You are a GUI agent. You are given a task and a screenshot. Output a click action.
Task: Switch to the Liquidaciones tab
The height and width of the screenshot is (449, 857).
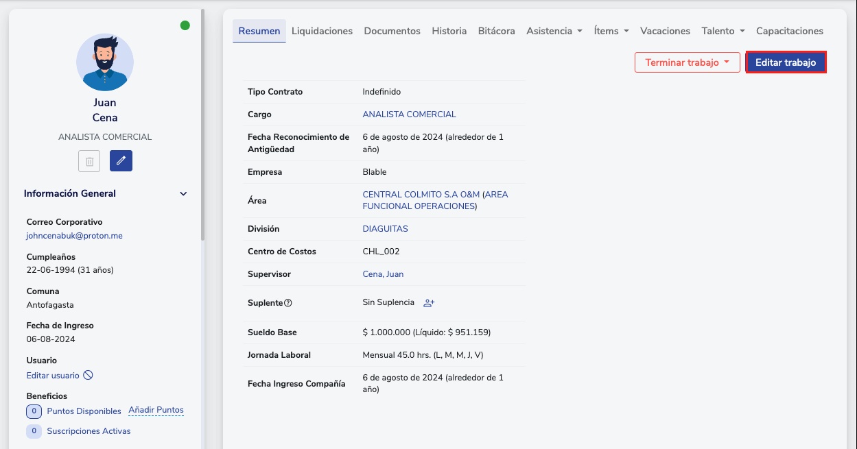point(322,31)
